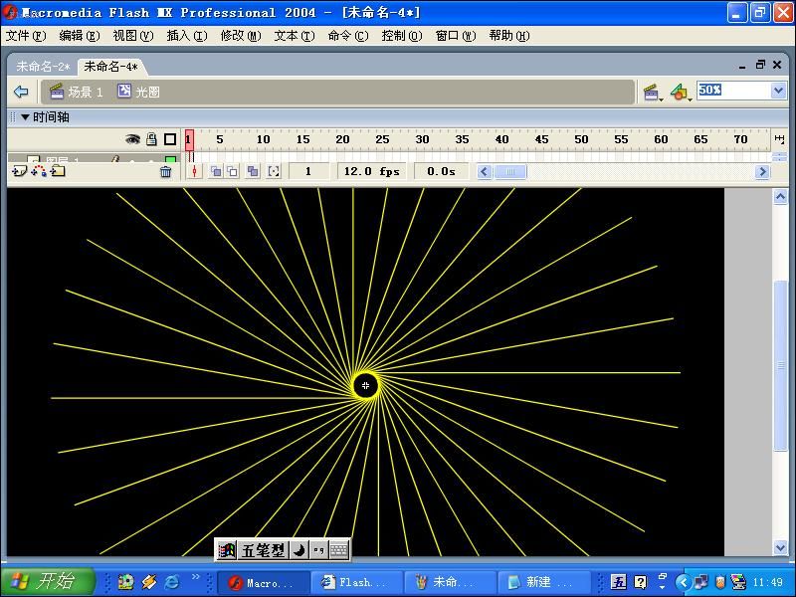
Task: Add a motion guide layer
Action: pos(39,171)
